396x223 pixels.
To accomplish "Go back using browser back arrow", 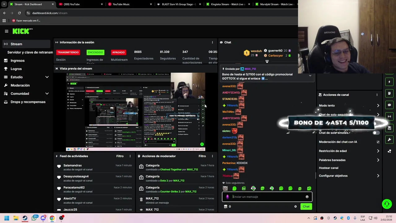I will [4, 13].
